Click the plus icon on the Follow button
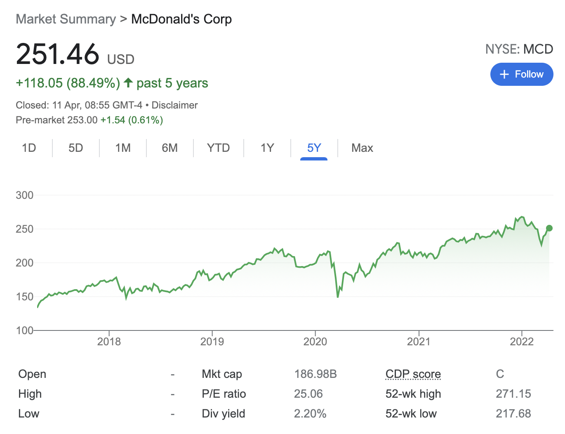565x434 pixels. point(504,74)
